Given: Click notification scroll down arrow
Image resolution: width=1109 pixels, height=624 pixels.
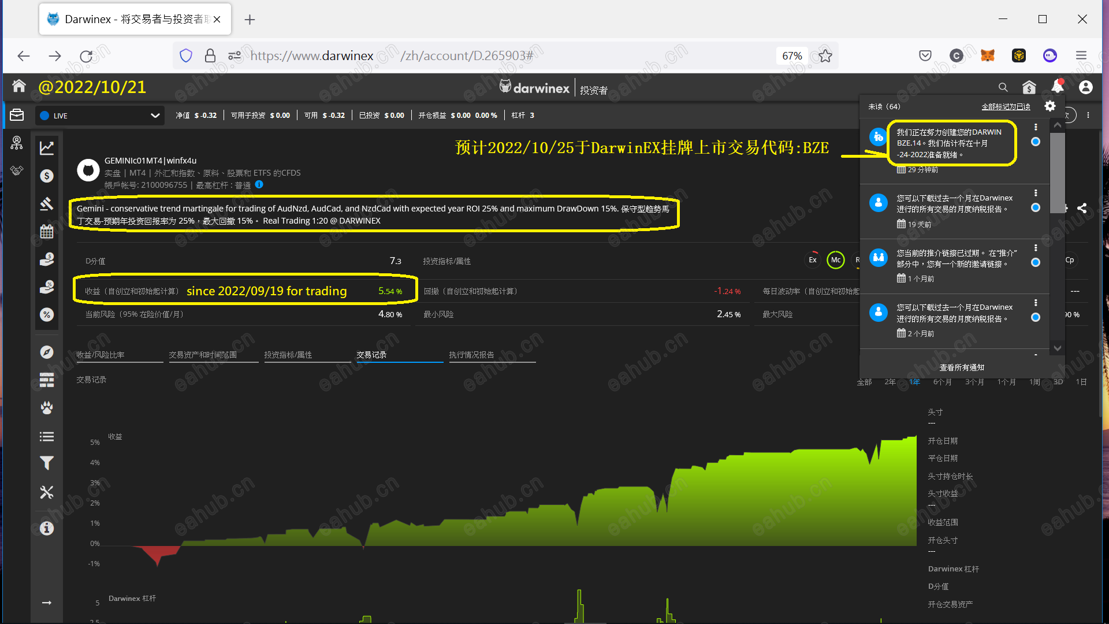Looking at the screenshot, I should click(x=1057, y=348).
